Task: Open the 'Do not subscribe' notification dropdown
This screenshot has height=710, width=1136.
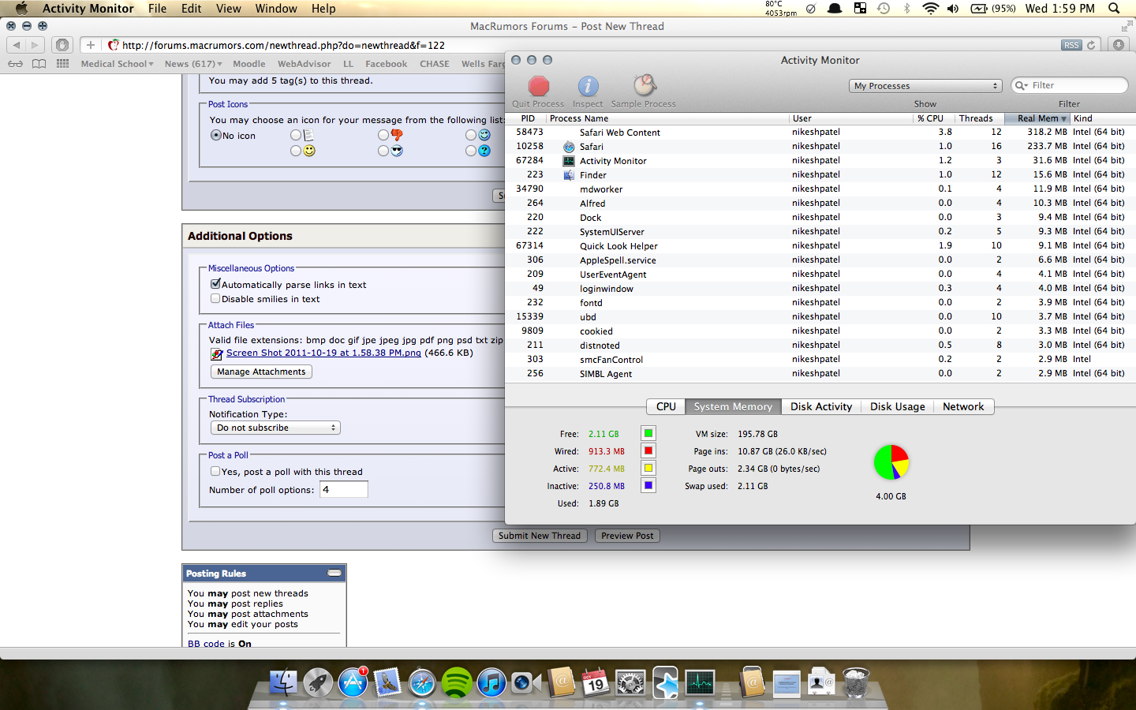Action: pos(275,428)
